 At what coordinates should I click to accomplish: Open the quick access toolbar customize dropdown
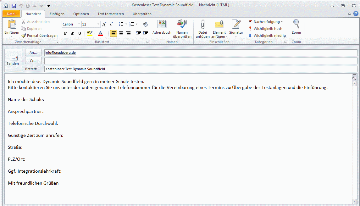point(48,6)
